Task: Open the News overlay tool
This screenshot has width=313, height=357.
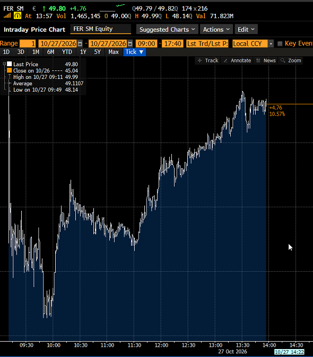Action: point(266,60)
